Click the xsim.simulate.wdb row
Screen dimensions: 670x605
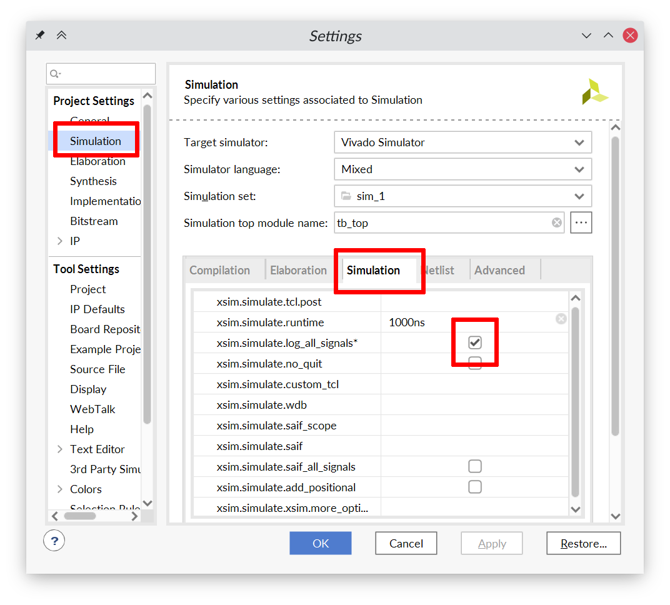click(381, 404)
